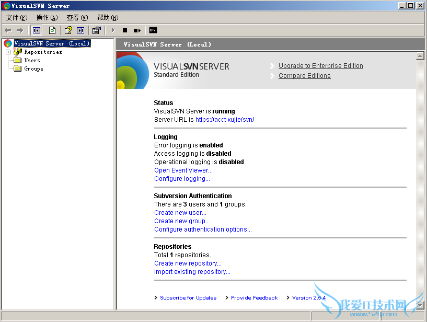The width and height of the screenshot is (427, 322).
Task: Toggle the show/hide action pane icon
Action: (80, 30)
